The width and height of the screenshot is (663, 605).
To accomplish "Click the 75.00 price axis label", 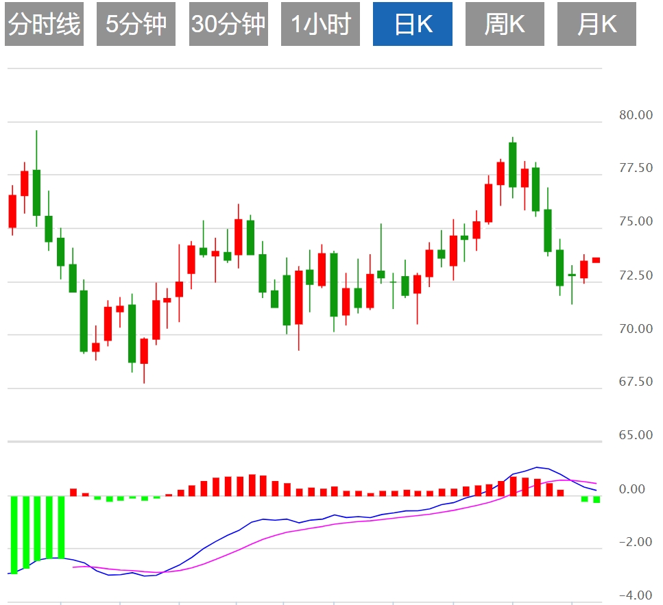I will click(636, 221).
